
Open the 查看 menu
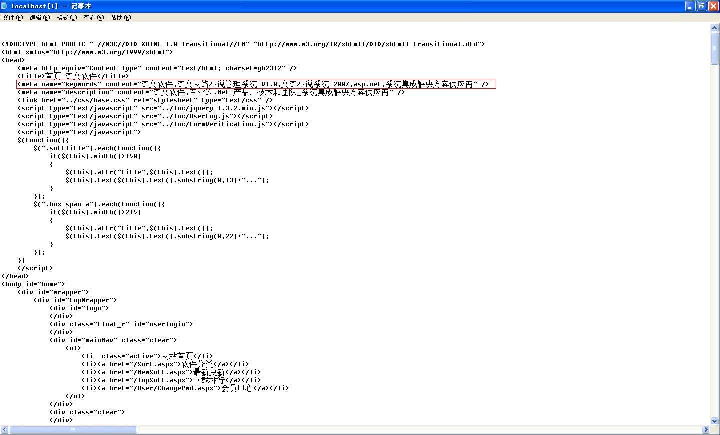click(94, 18)
